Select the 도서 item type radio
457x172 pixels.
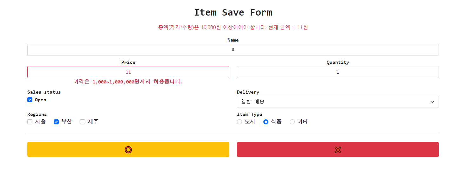coord(239,122)
